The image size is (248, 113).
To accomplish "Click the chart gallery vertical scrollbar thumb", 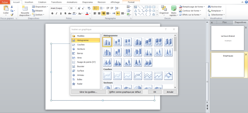I will point(175,44).
